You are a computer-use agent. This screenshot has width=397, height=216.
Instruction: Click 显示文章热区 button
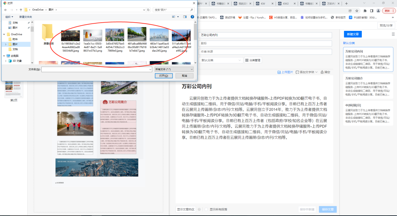click(x=186, y=209)
